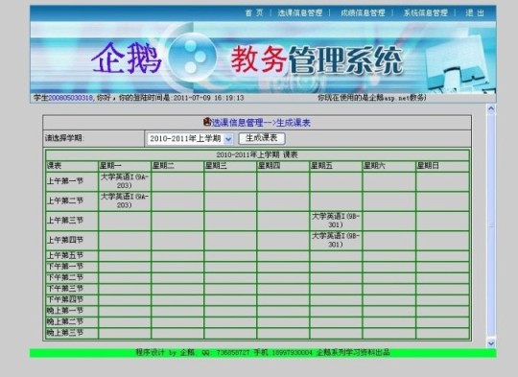The height and width of the screenshot is (377, 518).
Task: Select 星期三 column header
Action: pos(230,166)
